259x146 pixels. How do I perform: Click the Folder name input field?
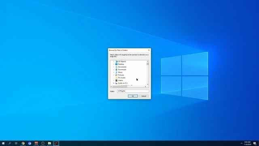(133, 91)
